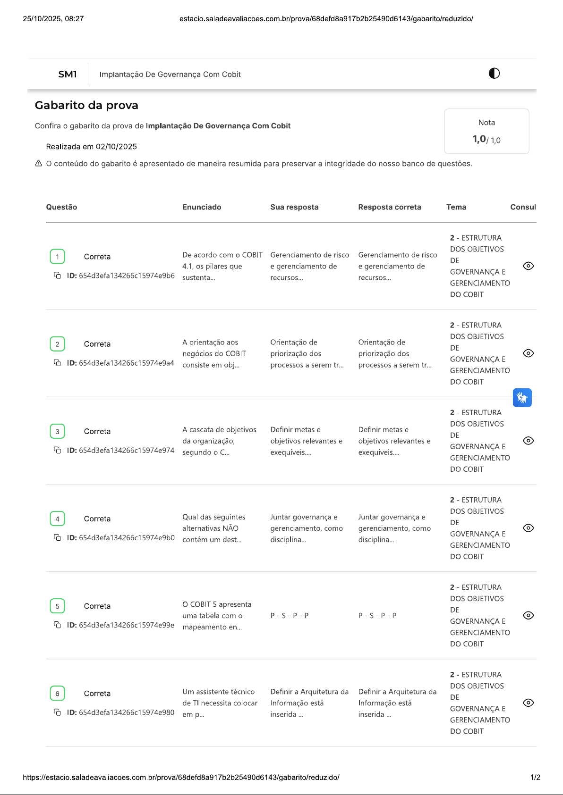Viewport: 563px width, 795px height.
Task: Open the footer page URL link
Action: pyautogui.click(x=181, y=777)
